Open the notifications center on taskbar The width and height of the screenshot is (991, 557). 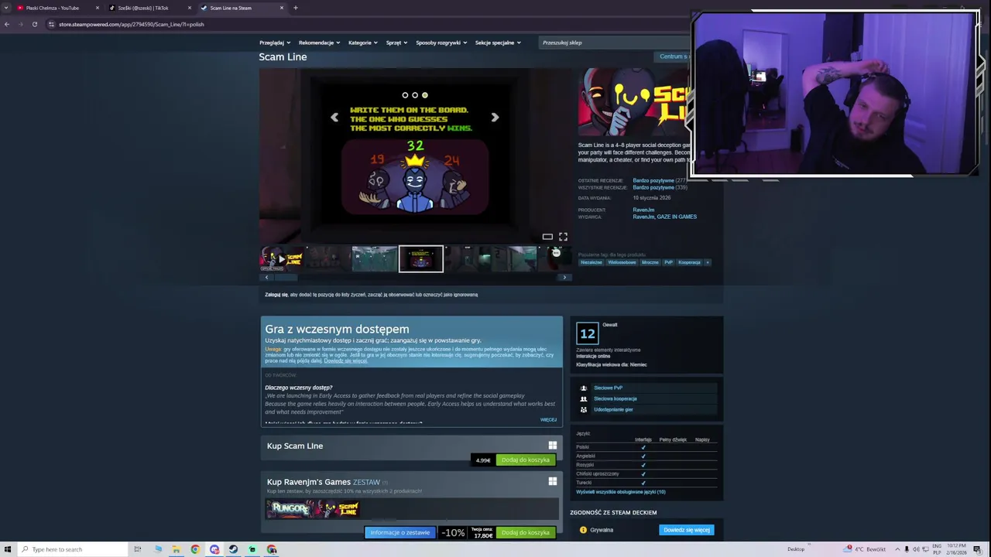tap(977, 549)
